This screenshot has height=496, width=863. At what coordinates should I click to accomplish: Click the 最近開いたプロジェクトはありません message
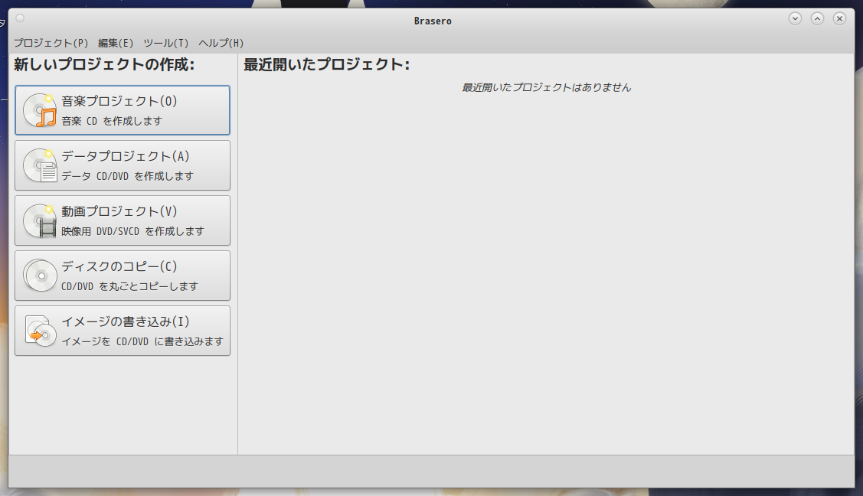[x=546, y=87]
